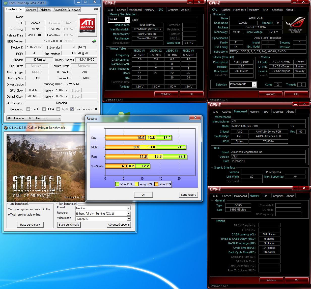Click the 'F71808A' LPCIO value
311x289 pixels.
coord(268,142)
